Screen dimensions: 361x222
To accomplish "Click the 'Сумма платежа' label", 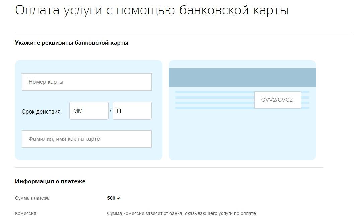I will coord(32,198).
